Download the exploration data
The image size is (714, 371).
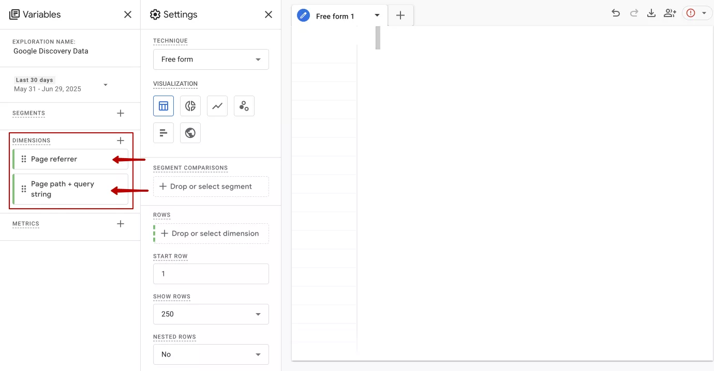pos(651,13)
